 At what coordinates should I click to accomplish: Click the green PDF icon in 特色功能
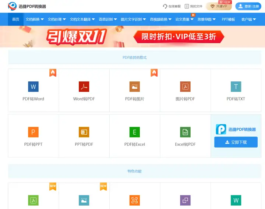33,200
